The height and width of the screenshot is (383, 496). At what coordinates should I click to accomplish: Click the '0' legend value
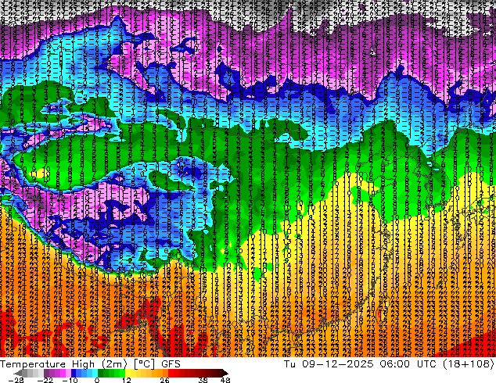click(x=97, y=380)
